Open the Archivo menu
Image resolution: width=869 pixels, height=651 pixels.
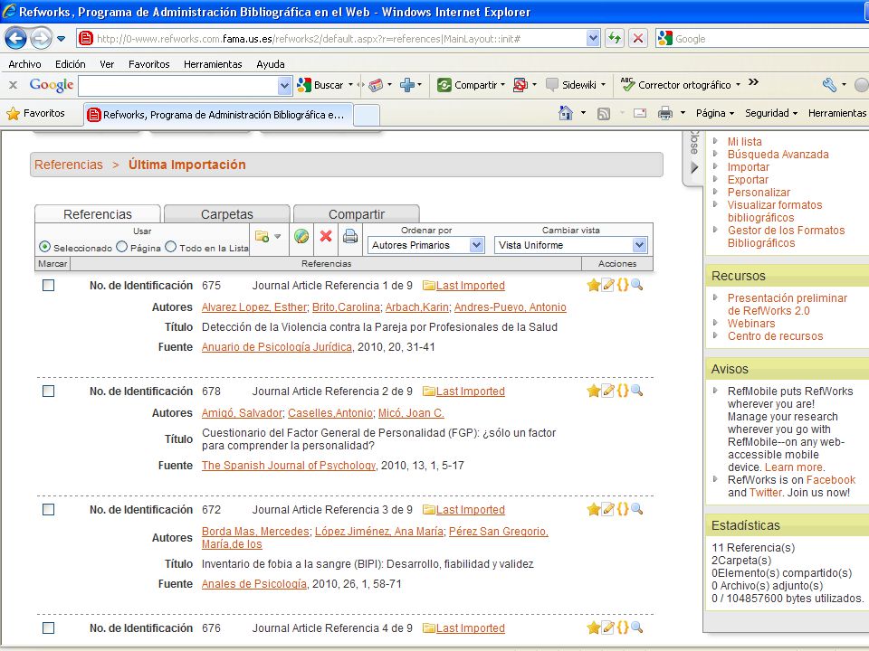pyautogui.click(x=25, y=64)
